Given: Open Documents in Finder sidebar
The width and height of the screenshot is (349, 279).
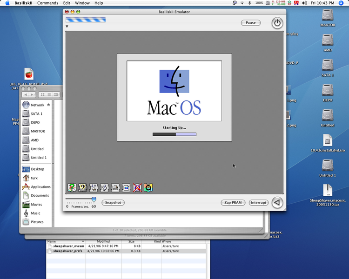Looking at the screenshot, I should [36, 195].
